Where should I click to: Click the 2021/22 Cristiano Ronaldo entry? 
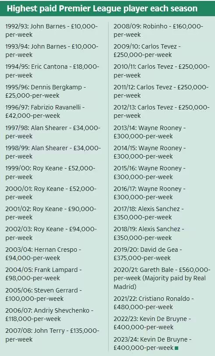[x=154, y=303]
